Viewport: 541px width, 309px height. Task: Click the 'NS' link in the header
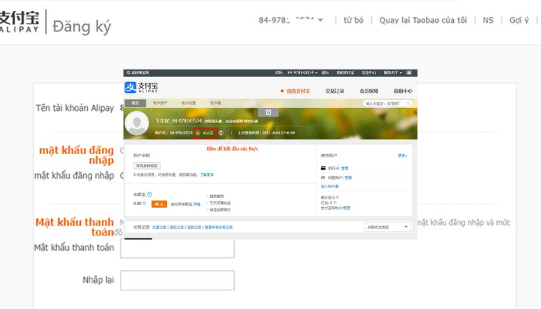[x=488, y=20]
